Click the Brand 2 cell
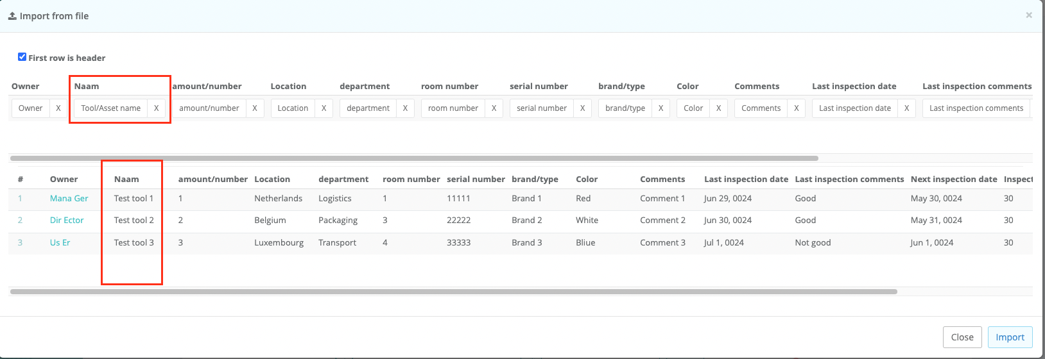The width and height of the screenshot is (1045, 359). [527, 221]
